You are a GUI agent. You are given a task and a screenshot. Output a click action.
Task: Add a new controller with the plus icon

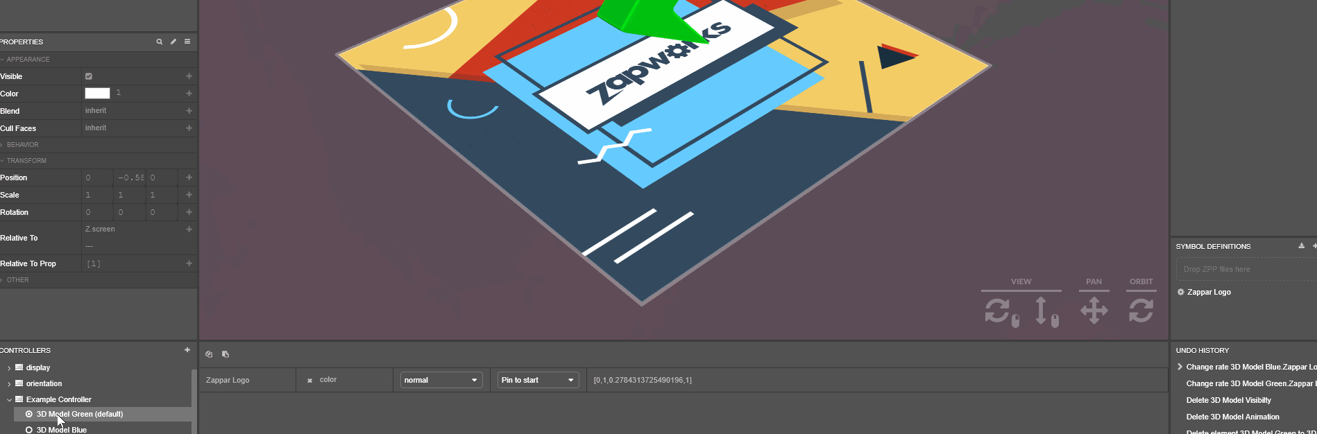click(187, 350)
